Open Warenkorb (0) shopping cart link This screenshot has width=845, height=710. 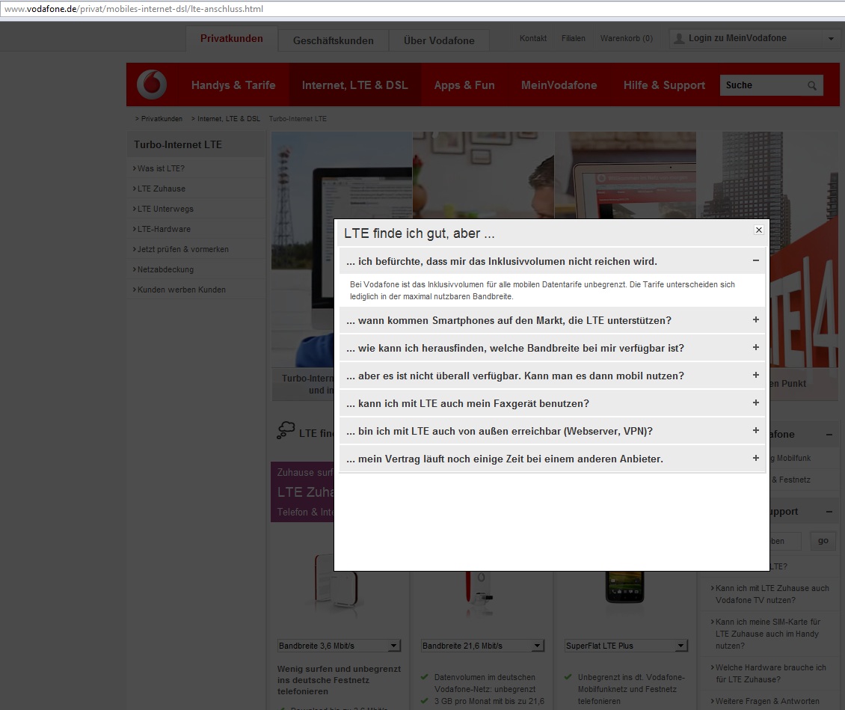(626, 38)
